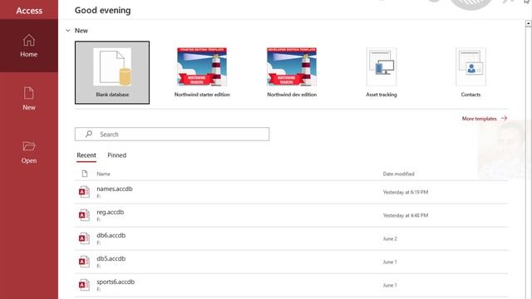This screenshot has height=299, width=532.
Task: Open names.accdb from the recent list
Action: coord(292,192)
